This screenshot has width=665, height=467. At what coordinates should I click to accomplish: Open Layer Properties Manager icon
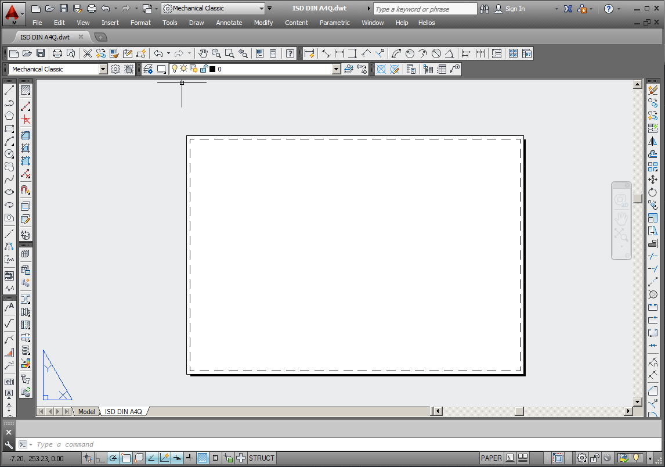pyautogui.click(x=148, y=69)
